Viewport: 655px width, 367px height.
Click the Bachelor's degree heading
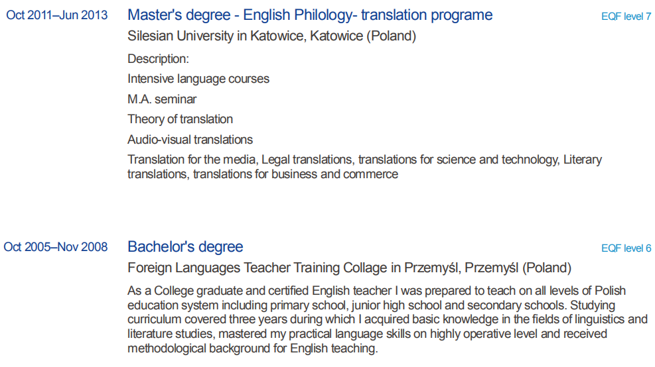point(185,247)
